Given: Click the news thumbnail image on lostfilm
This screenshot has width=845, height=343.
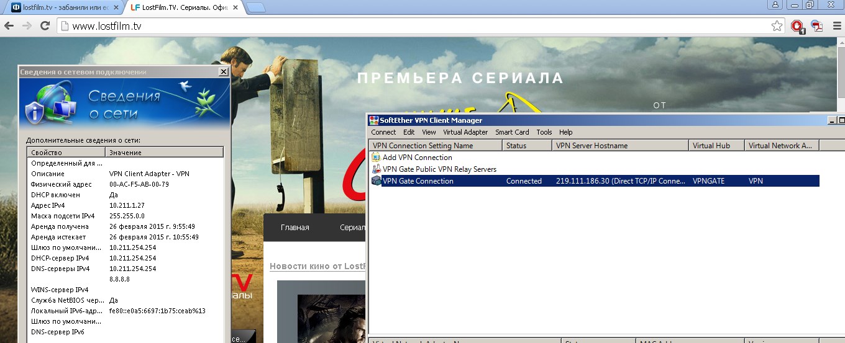Looking at the screenshot, I should [x=332, y=318].
